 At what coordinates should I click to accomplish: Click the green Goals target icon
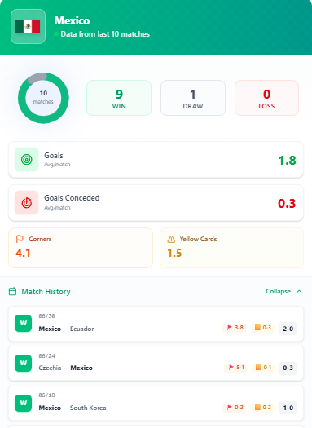[26, 160]
